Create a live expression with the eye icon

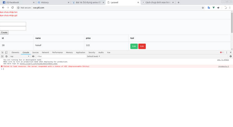point(33,56)
